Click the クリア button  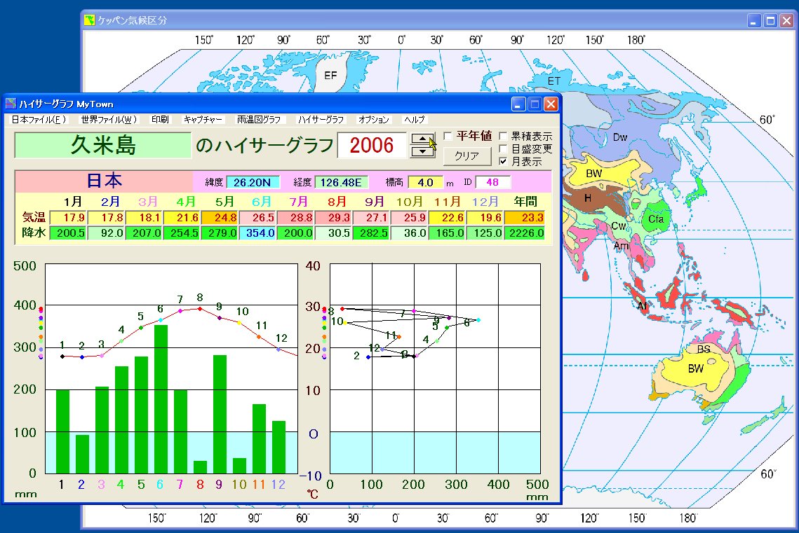click(466, 155)
